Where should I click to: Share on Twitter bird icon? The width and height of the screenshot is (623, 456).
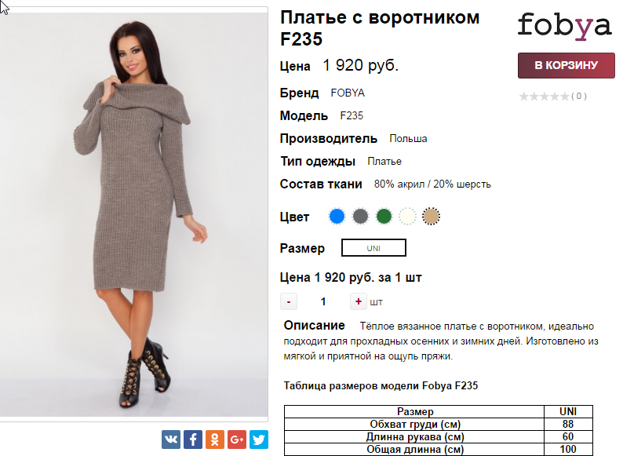259,440
